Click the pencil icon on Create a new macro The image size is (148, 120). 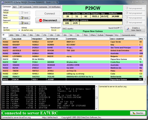pos(128,29)
